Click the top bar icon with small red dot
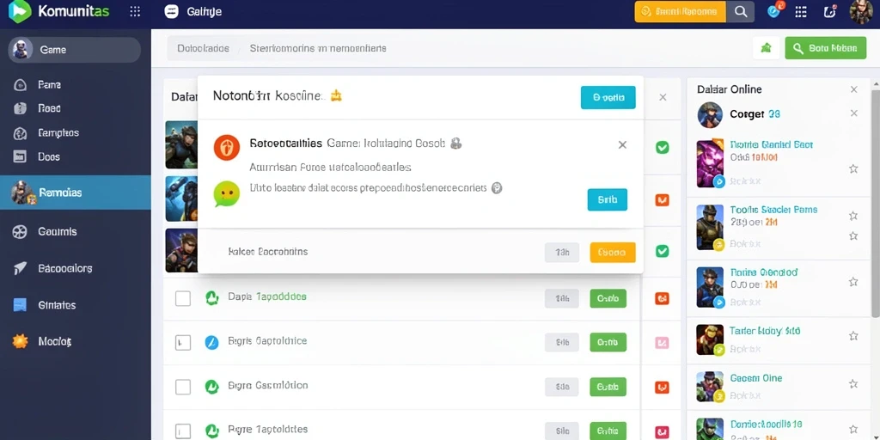The image size is (880, 440). coord(829,12)
